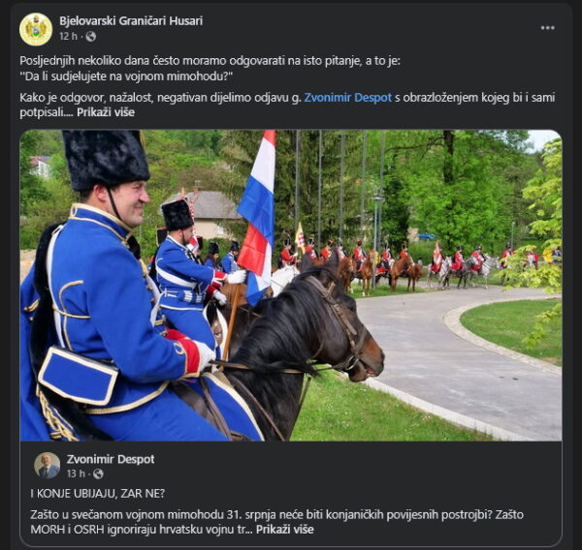Click Zvonimir Despot's small profile picture
Viewport: 582px width, 550px height.
tap(48, 465)
